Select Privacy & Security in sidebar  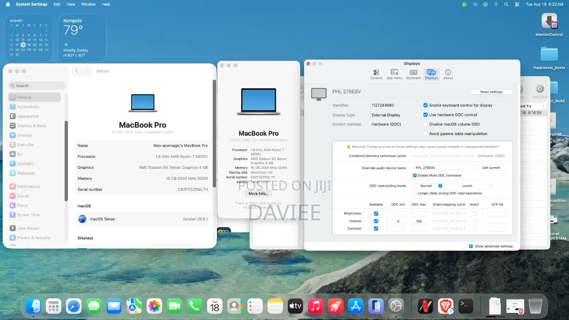click(x=35, y=238)
